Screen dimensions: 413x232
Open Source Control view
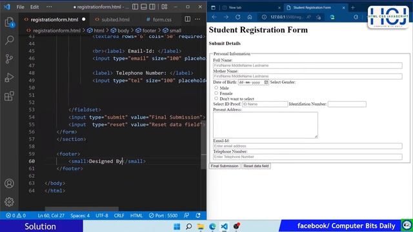(9, 59)
